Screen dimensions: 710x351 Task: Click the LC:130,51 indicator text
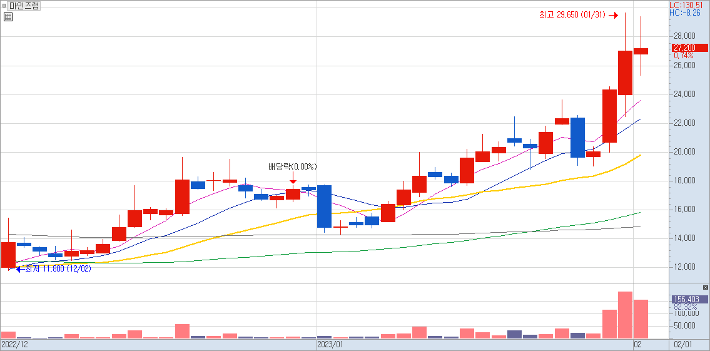[686, 4]
